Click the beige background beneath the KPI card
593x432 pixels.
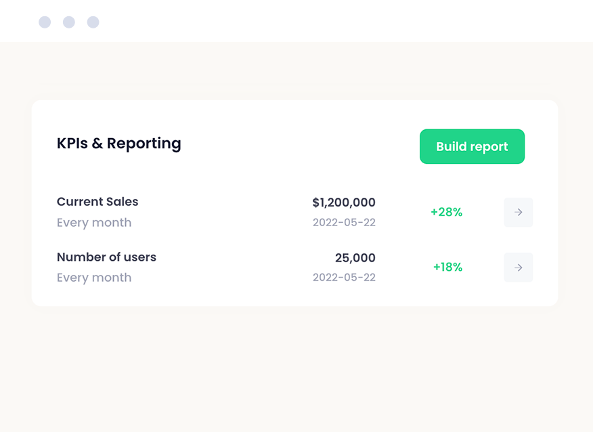(295, 366)
